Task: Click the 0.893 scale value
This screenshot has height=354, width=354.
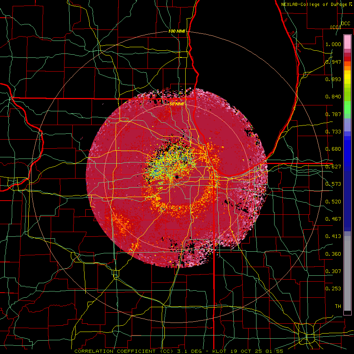Action: [333, 79]
